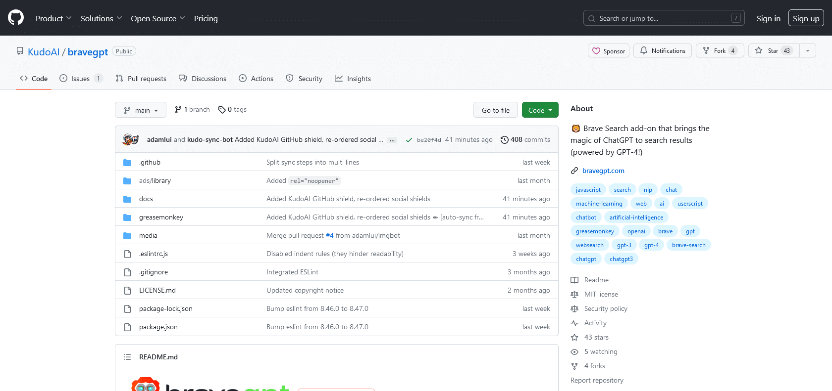Open the package-lock.json file
Viewport: 832px width, 391px height.
166,308
